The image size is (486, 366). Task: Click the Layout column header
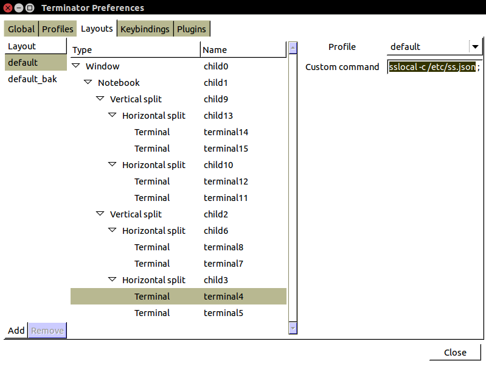coord(36,46)
